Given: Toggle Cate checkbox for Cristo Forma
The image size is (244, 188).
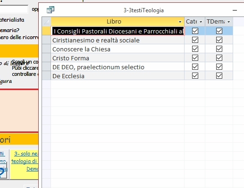Looking at the screenshot, I should click(195, 58).
